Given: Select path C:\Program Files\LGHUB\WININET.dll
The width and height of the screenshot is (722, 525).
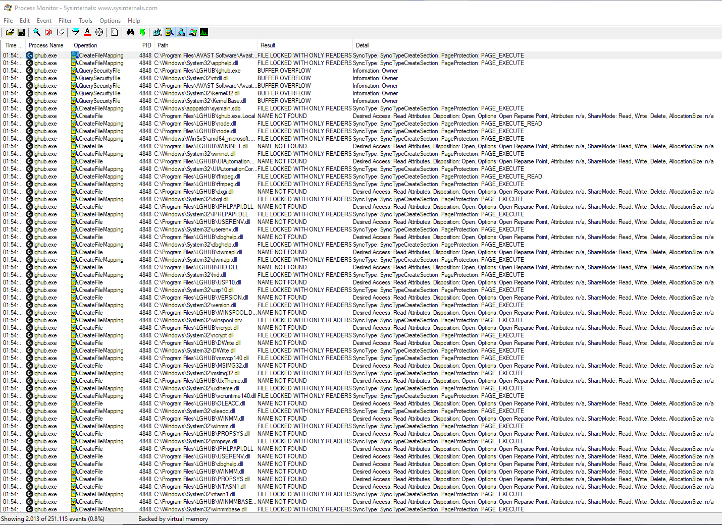Looking at the screenshot, I should (x=201, y=146).
